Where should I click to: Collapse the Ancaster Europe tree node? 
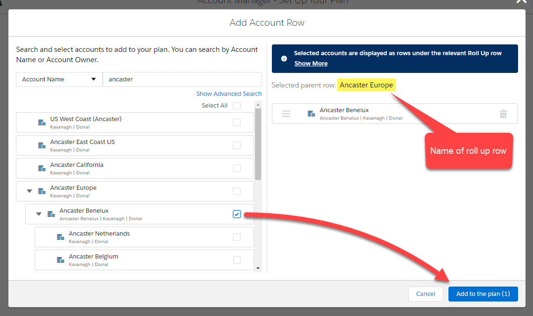tap(29, 191)
